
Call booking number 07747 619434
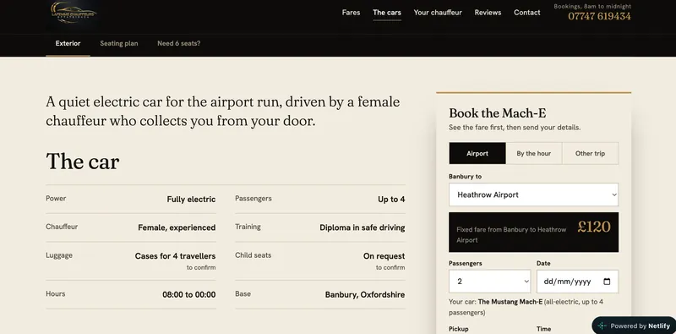(x=599, y=16)
